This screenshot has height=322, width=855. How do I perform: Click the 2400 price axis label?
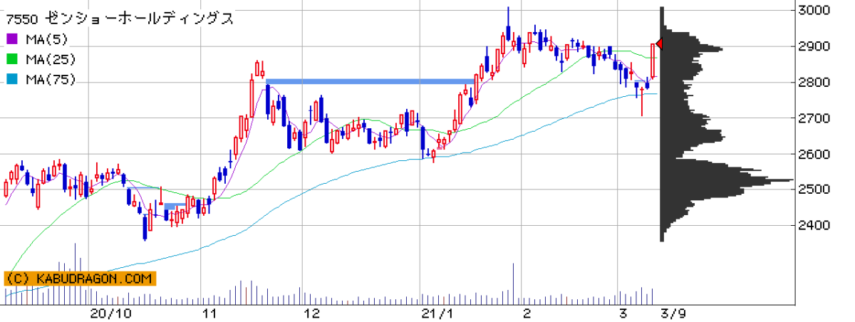coord(814,226)
